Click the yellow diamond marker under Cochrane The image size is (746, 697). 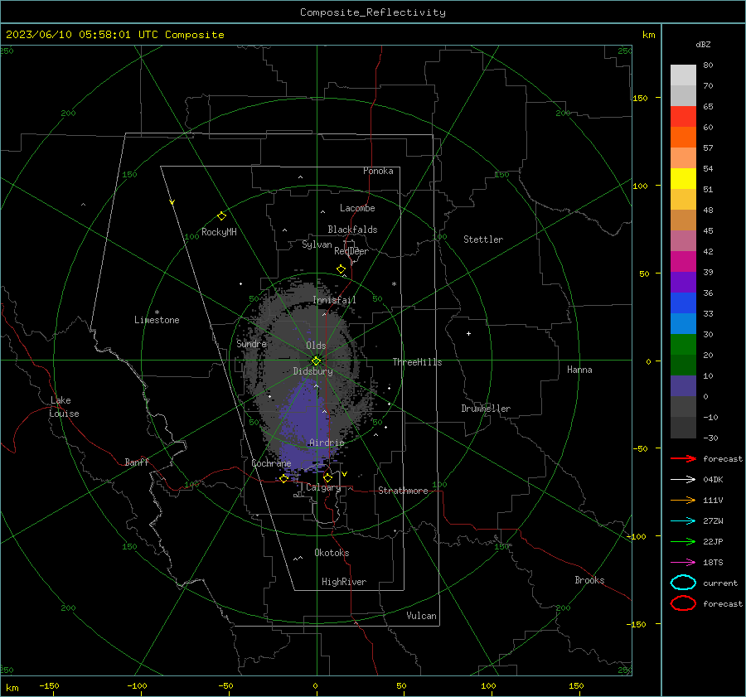284,478
